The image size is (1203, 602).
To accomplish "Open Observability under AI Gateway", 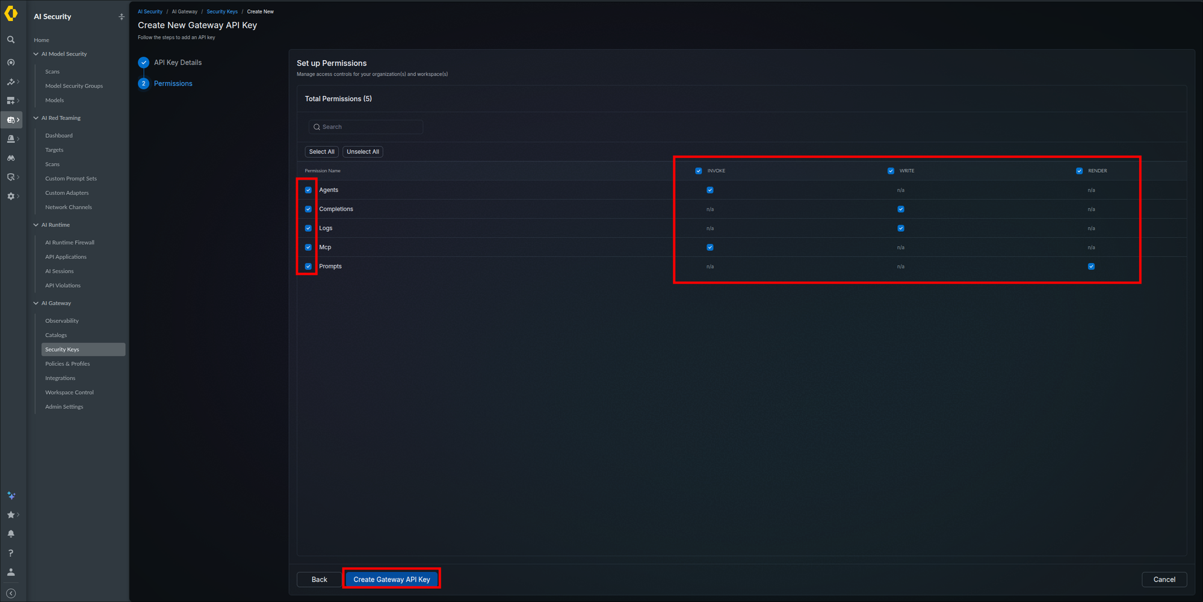I will (62, 321).
